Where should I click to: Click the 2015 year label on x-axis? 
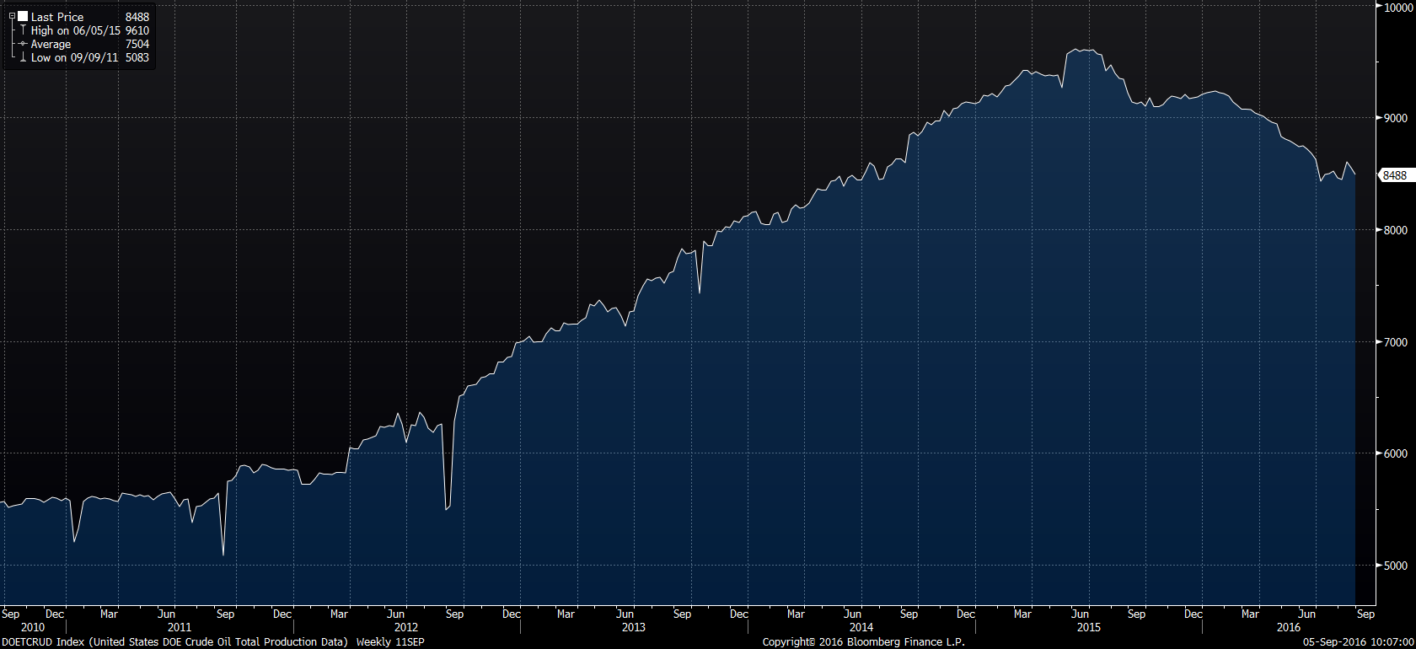pyautogui.click(x=1089, y=627)
